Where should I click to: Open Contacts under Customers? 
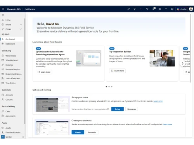[x=12, y=100]
